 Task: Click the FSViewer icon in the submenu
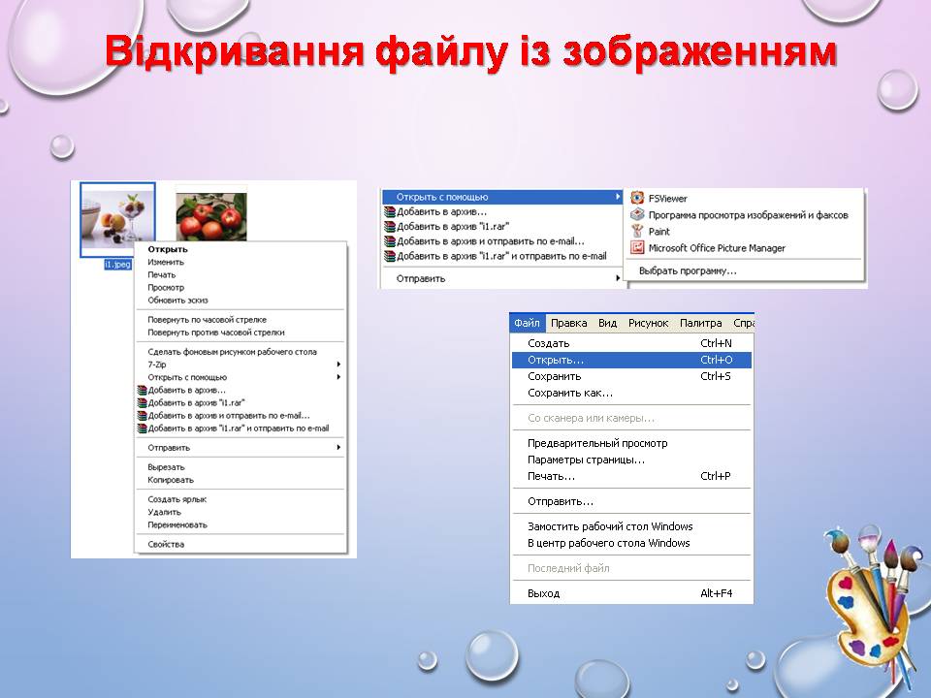637,199
